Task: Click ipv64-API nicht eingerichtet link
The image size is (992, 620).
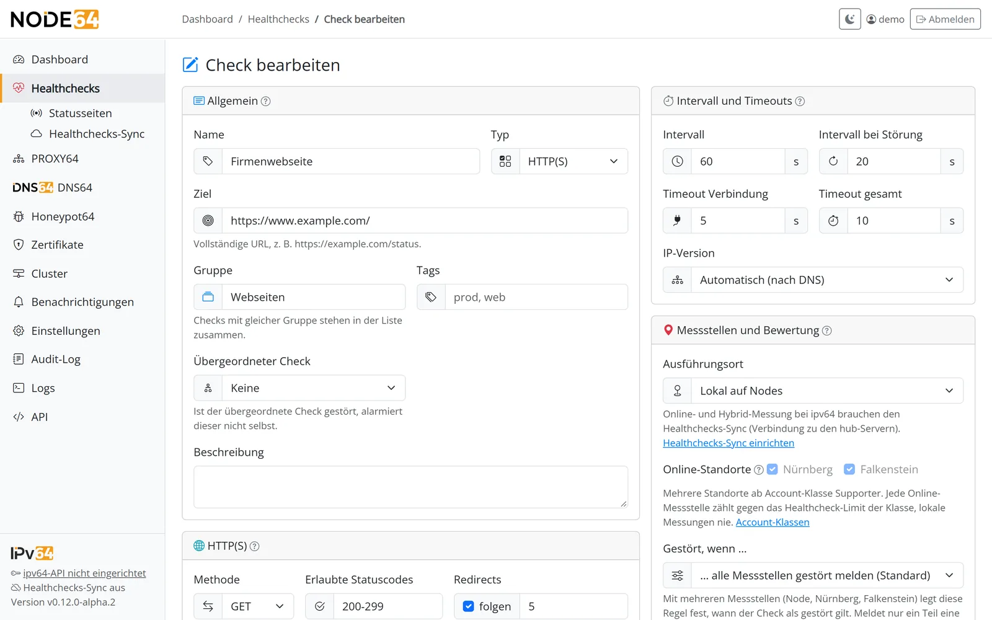Action: click(x=84, y=573)
